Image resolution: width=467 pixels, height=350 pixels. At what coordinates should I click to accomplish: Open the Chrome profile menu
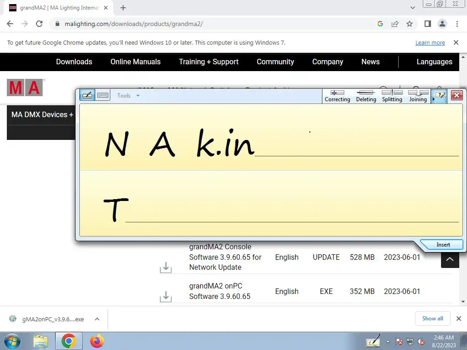442,24
